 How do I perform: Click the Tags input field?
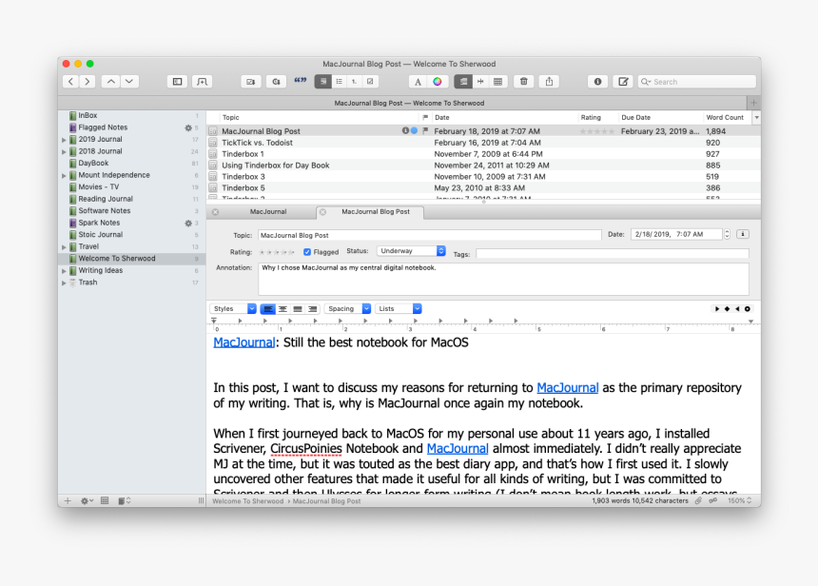tap(612, 254)
